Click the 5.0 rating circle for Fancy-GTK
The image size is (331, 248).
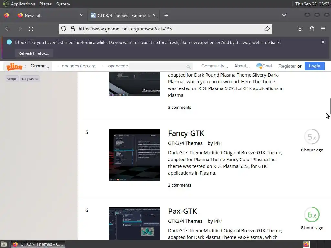[312, 137]
